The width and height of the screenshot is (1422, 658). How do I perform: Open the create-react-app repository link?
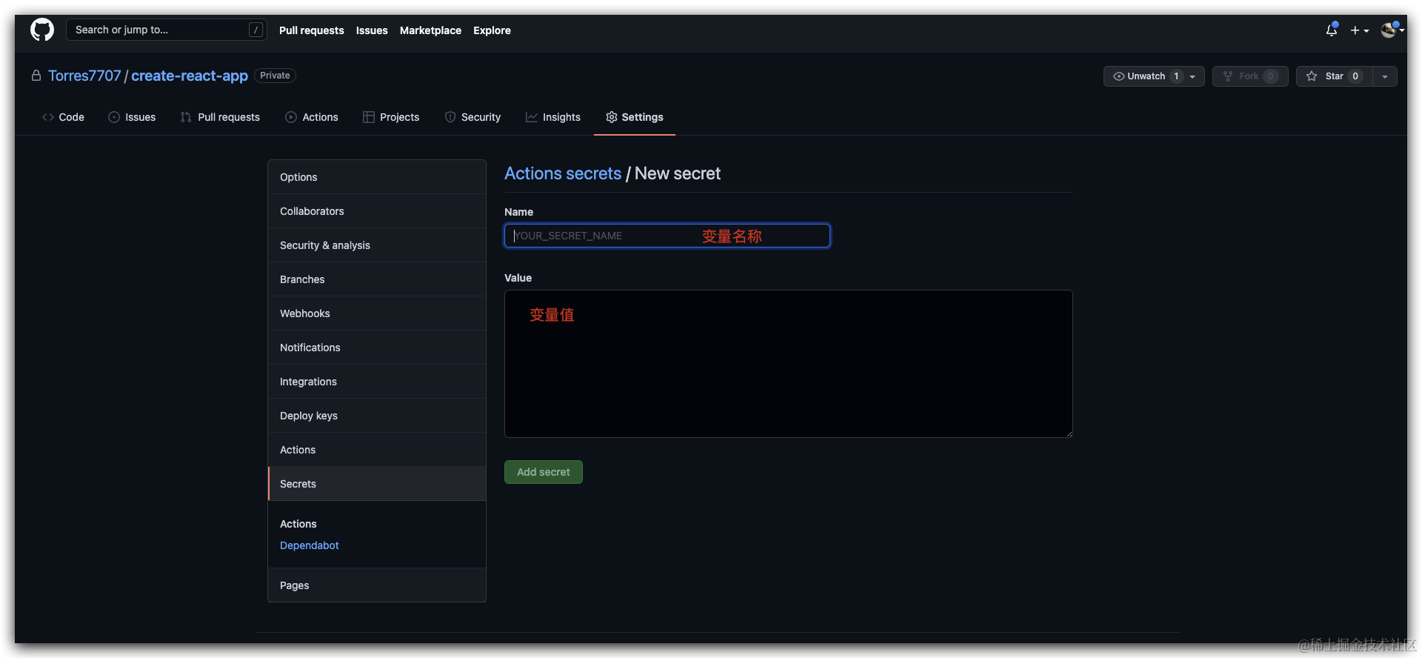click(190, 76)
